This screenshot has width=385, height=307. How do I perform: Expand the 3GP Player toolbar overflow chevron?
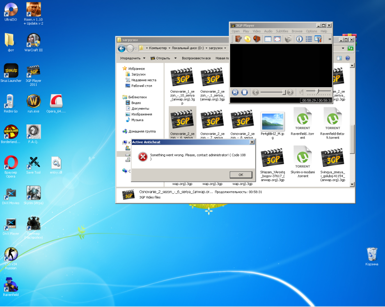pos(330,39)
